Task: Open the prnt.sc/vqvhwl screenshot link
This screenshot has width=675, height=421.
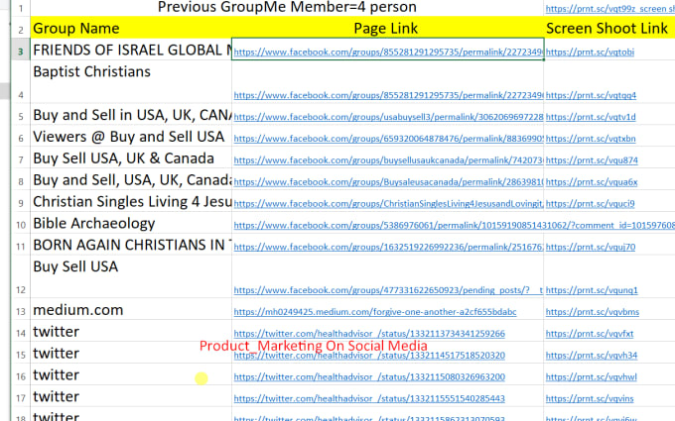Action: (x=591, y=376)
